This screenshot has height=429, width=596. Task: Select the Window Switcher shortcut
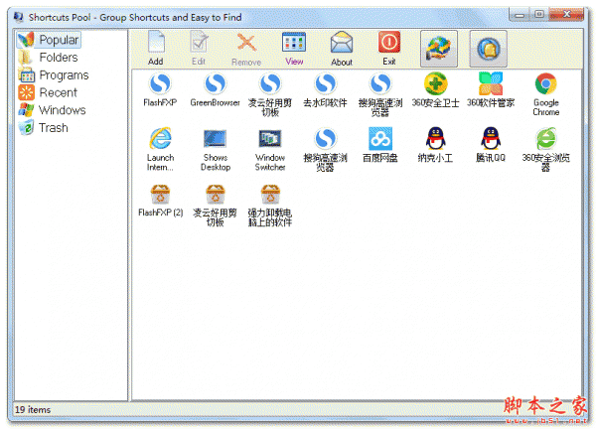(x=270, y=150)
